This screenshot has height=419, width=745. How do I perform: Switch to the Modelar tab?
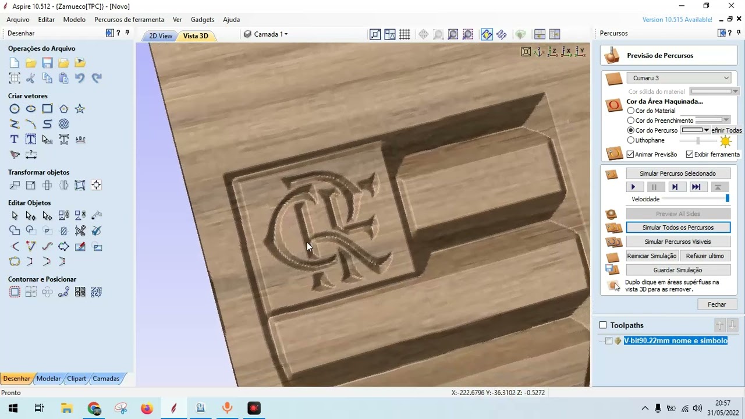tap(48, 378)
